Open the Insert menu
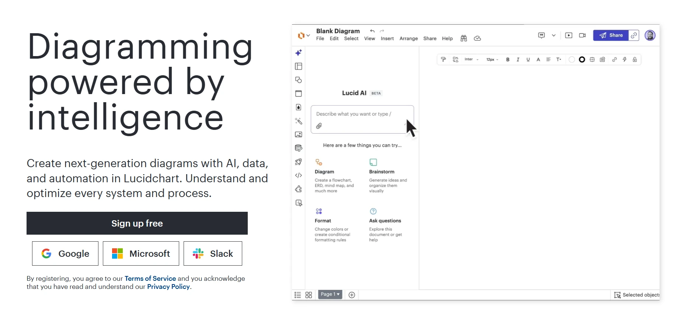685x328 pixels. coord(387,38)
